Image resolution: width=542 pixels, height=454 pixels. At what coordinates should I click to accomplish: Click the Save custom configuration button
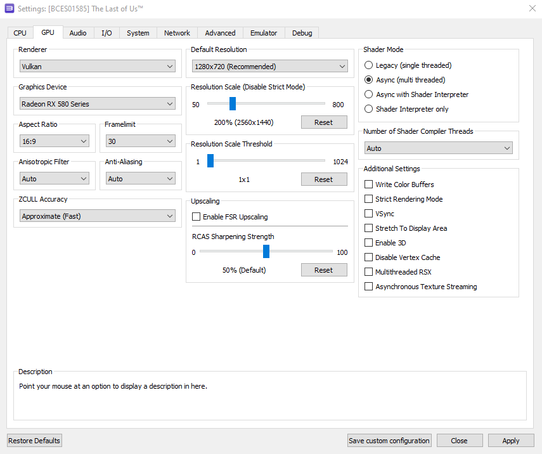point(389,441)
